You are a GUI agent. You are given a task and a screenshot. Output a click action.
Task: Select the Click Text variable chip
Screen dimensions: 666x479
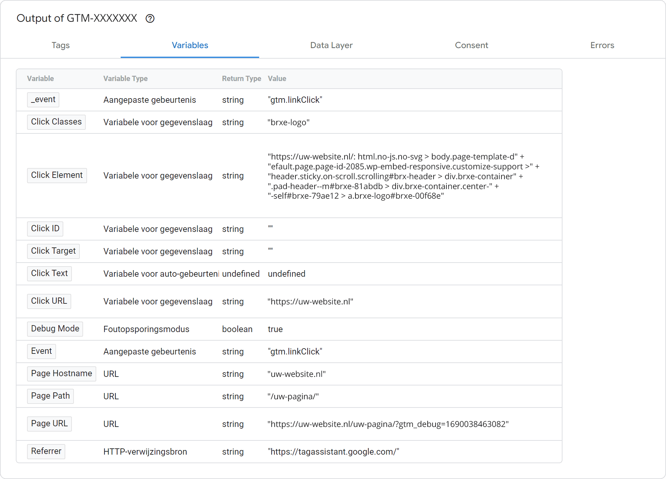49,273
